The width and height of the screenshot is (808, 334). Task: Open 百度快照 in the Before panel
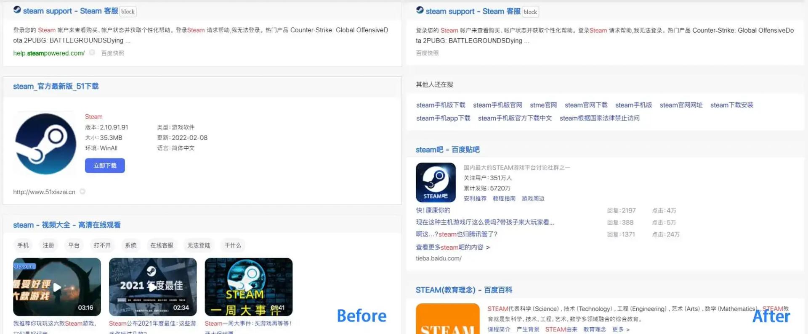coord(112,53)
